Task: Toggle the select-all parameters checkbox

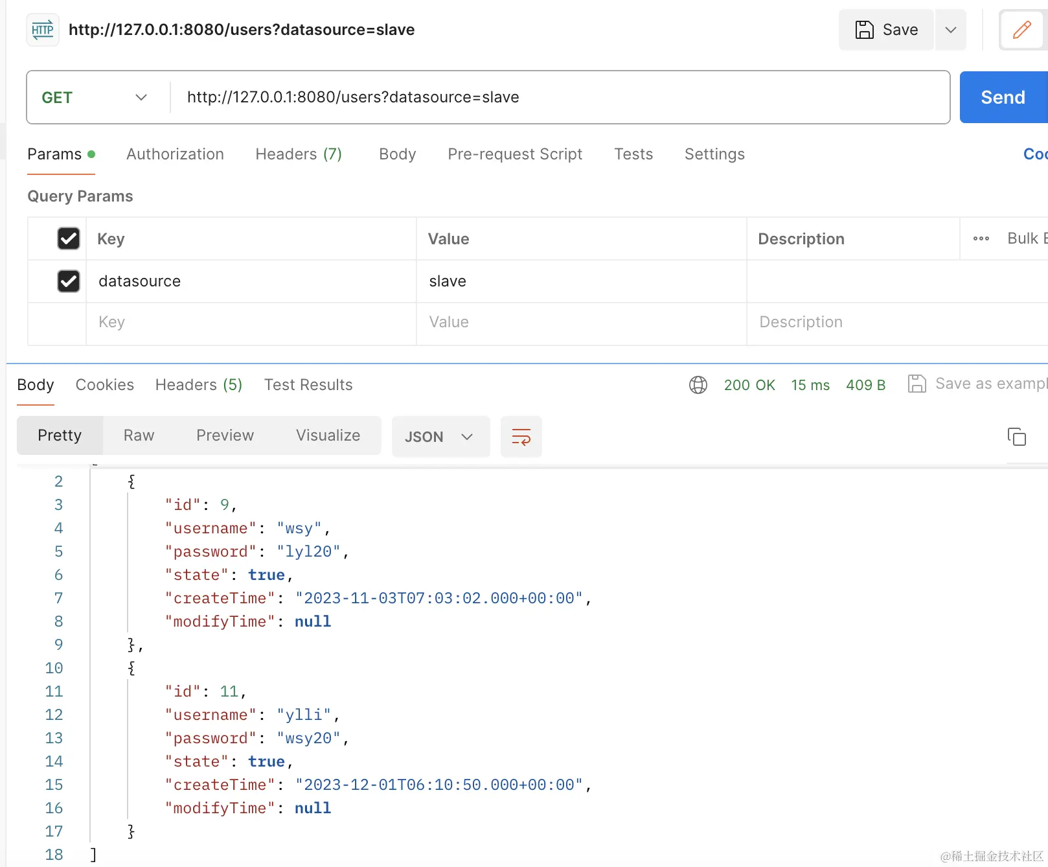Action: click(69, 238)
